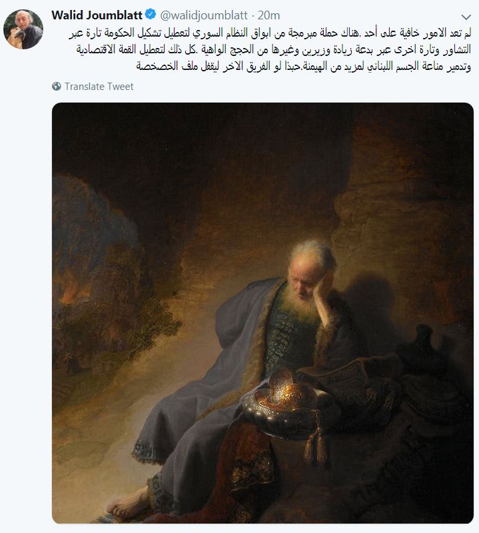The width and height of the screenshot is (479, 533).
Task: Open the 20m timestamp permalink
Action: (268, 15)
